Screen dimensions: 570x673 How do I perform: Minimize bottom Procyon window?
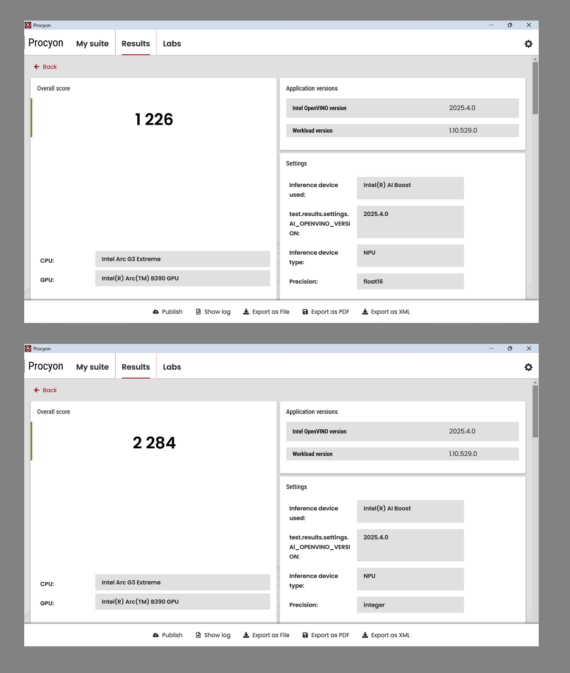tap(491, 348)
